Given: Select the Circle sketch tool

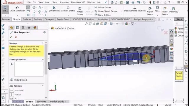Looking at the screenshot, I should pos(34,7).
